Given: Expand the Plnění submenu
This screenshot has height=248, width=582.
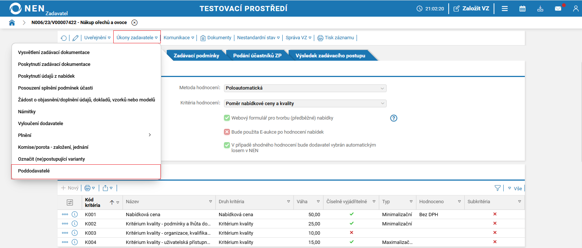Looking at the screenshot, I should coord(86,135).
